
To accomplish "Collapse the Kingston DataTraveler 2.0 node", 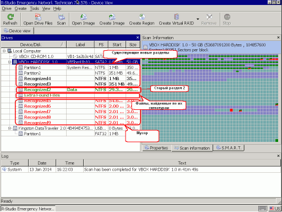I will pos(9,128).
